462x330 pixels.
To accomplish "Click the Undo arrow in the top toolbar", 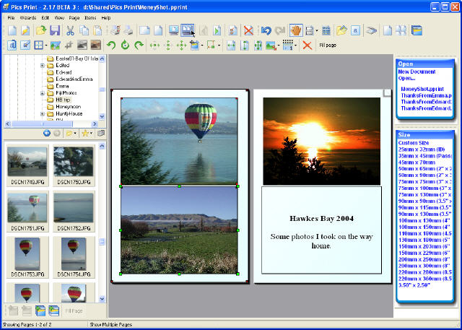I will coord(265,30).
